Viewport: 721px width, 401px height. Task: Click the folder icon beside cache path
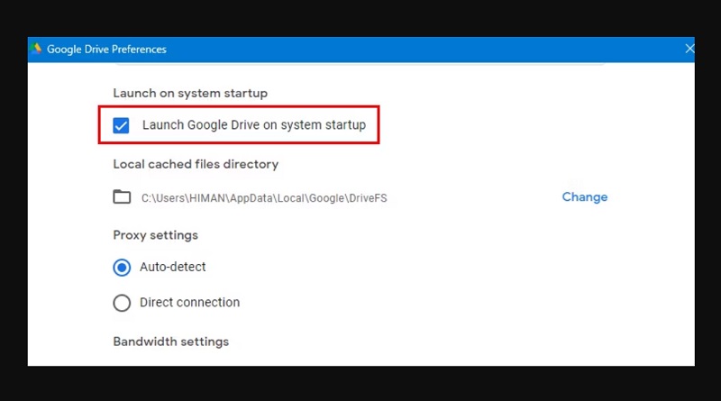122,196
